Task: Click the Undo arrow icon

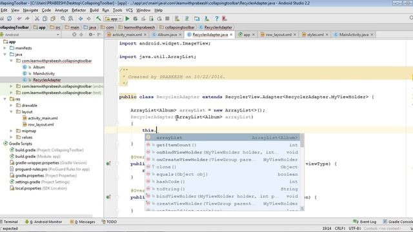Action: pyautogui.click(x=19, y=19)
